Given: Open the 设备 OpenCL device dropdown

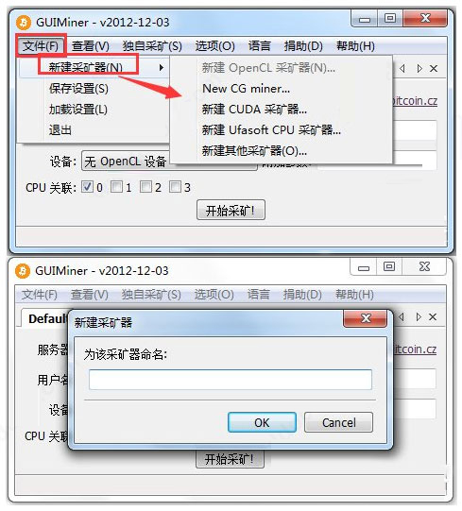Looking at the screenshot, I should [x=169, y=161].
